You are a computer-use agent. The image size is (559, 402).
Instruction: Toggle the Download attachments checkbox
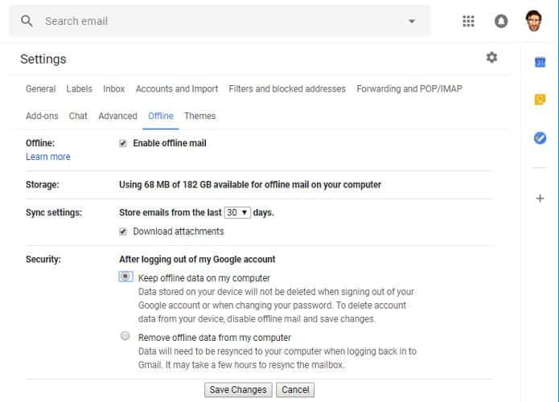tap(123, 232)
